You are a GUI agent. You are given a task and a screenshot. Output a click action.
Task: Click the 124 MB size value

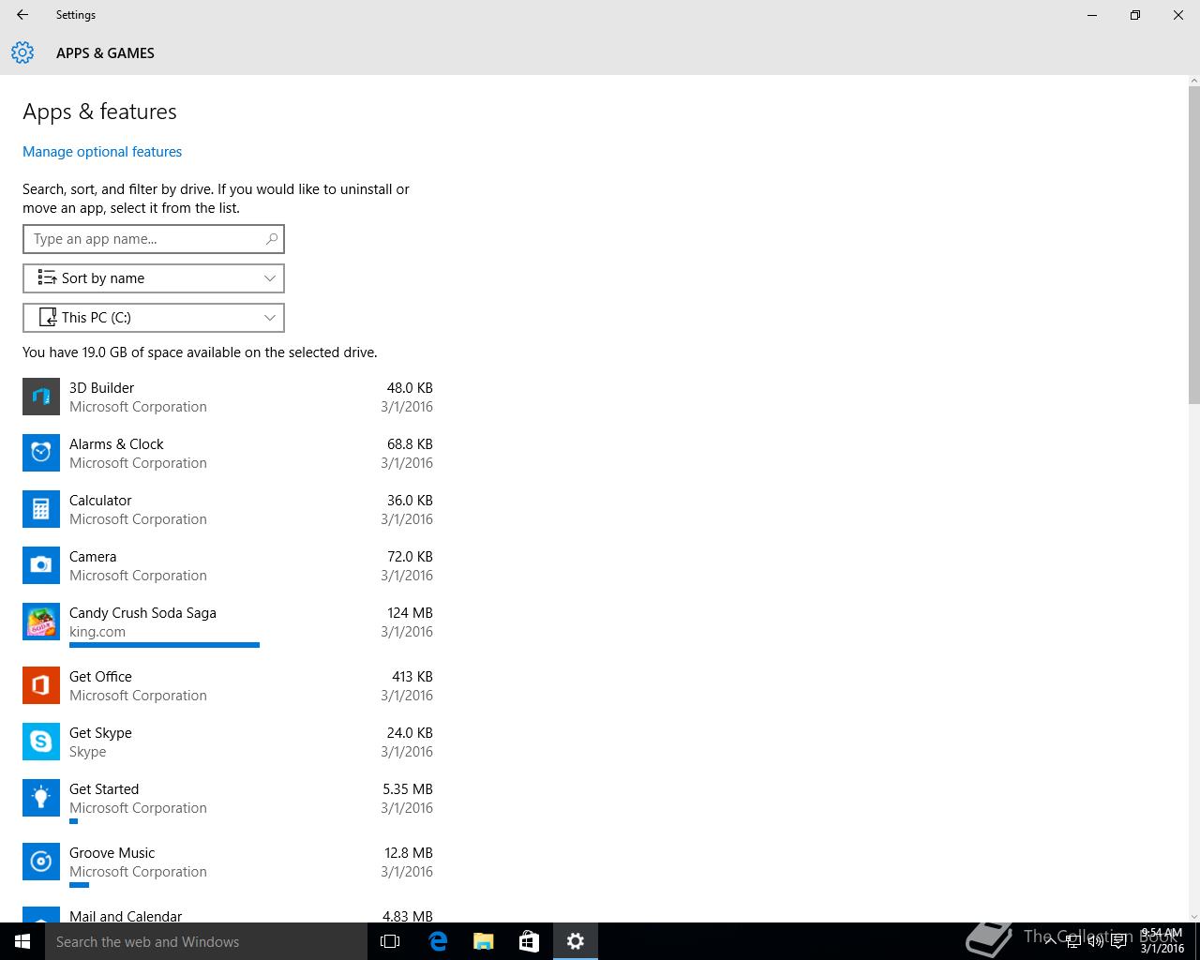(410, 612)
